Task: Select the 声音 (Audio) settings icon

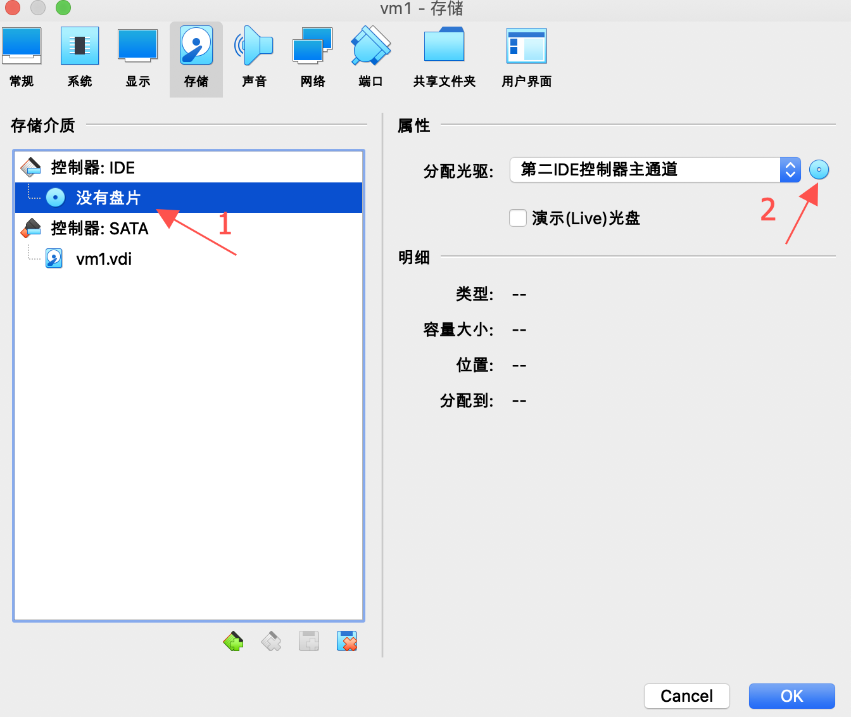Action: (254, 57)
